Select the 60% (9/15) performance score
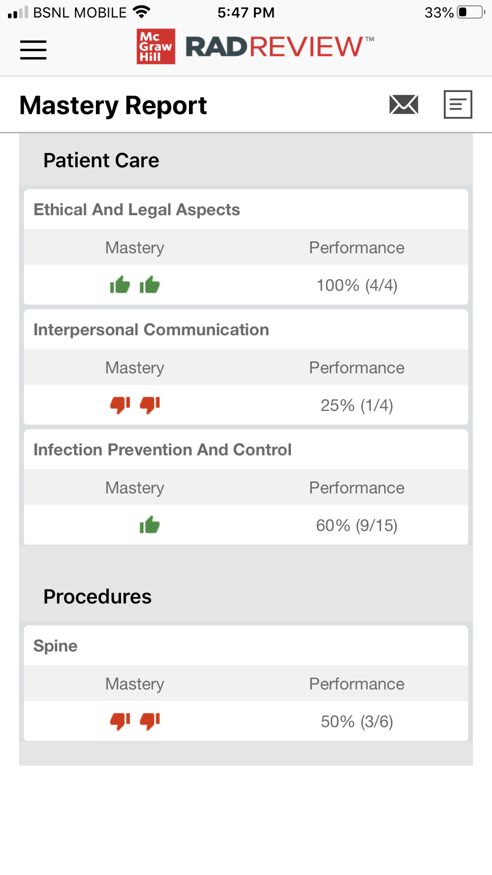492x875 pixels. coord(357,526)
